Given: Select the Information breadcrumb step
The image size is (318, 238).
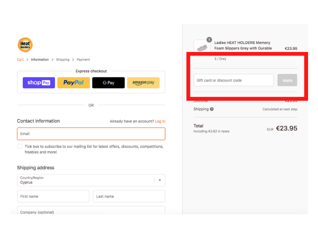Looking at the screenshot, I should (40, 60).
